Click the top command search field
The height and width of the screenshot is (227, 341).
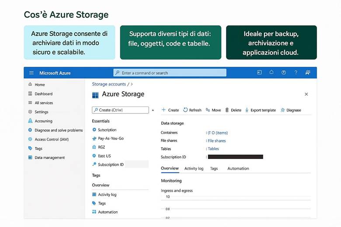(170, 73)
